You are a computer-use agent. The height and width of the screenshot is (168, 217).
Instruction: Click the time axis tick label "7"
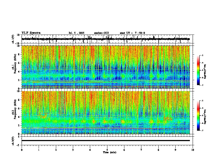141,150
